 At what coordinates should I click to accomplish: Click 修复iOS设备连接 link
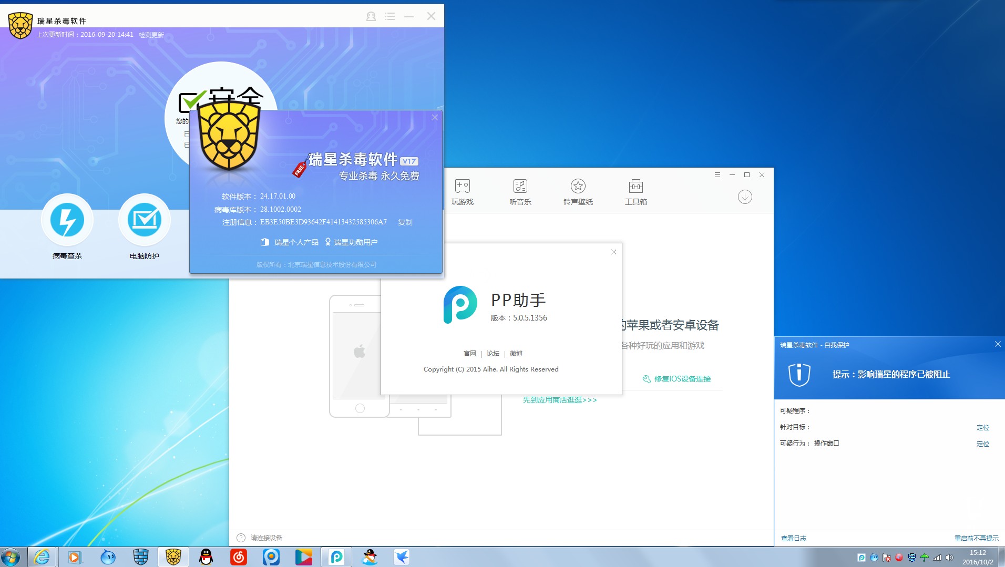point(682,379)
